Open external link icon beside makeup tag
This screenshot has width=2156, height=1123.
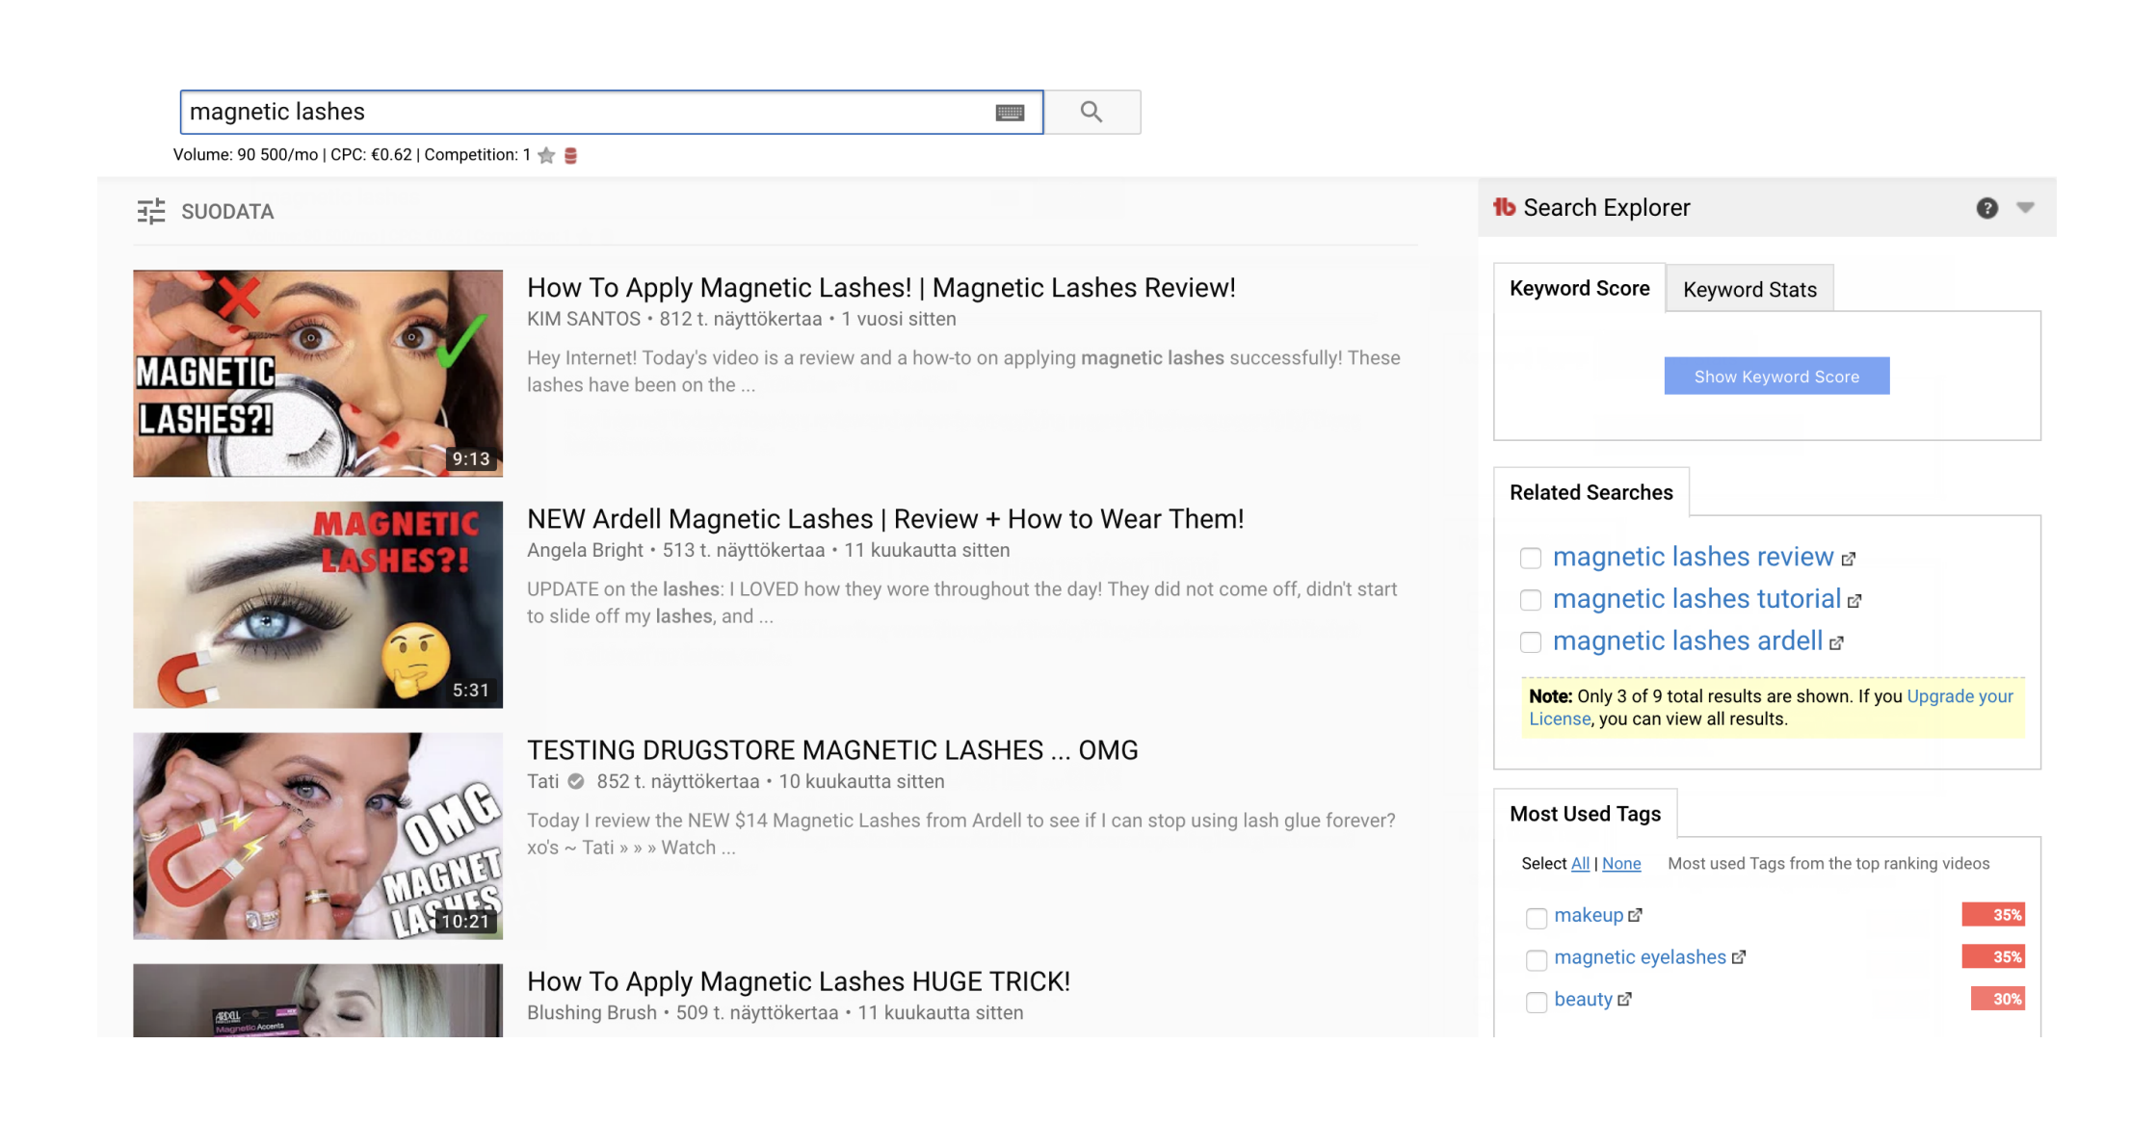(x=1635, y=915)
